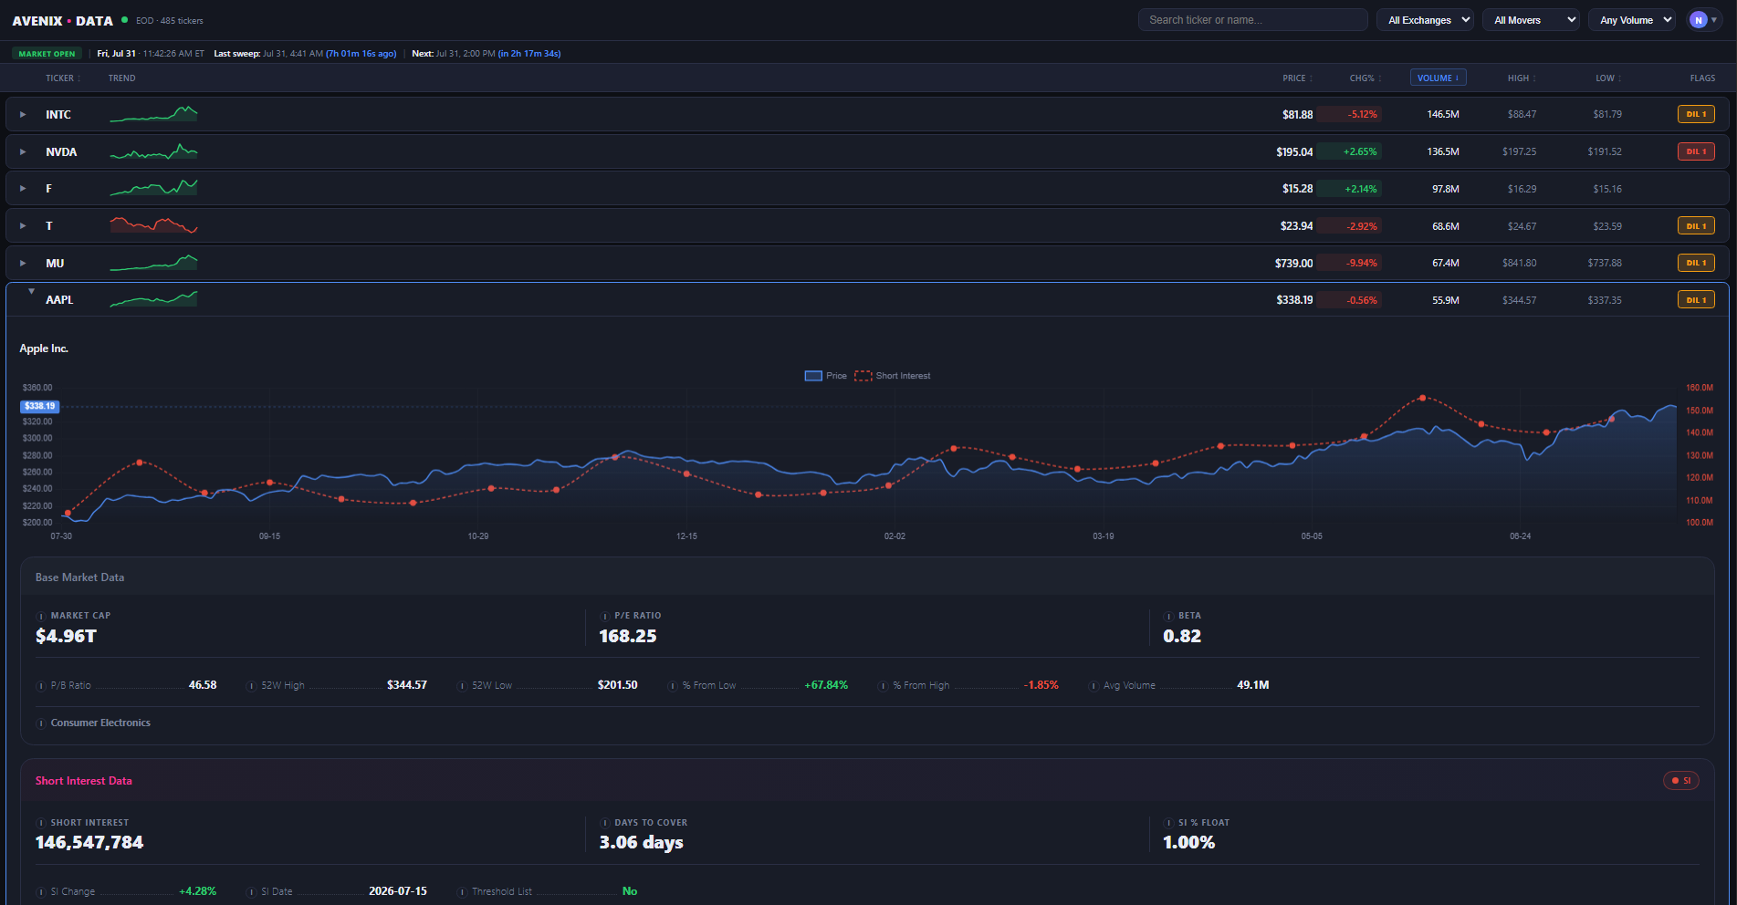The height and width of the screenshot is (905, 1737).
Task: Click the info icon beside Short Interest metric
Action: [41, 824]
